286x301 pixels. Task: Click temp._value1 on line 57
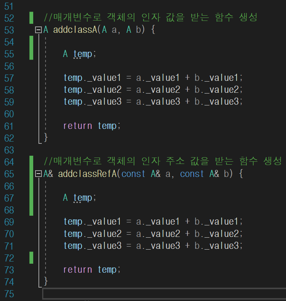tap(93, 78)
